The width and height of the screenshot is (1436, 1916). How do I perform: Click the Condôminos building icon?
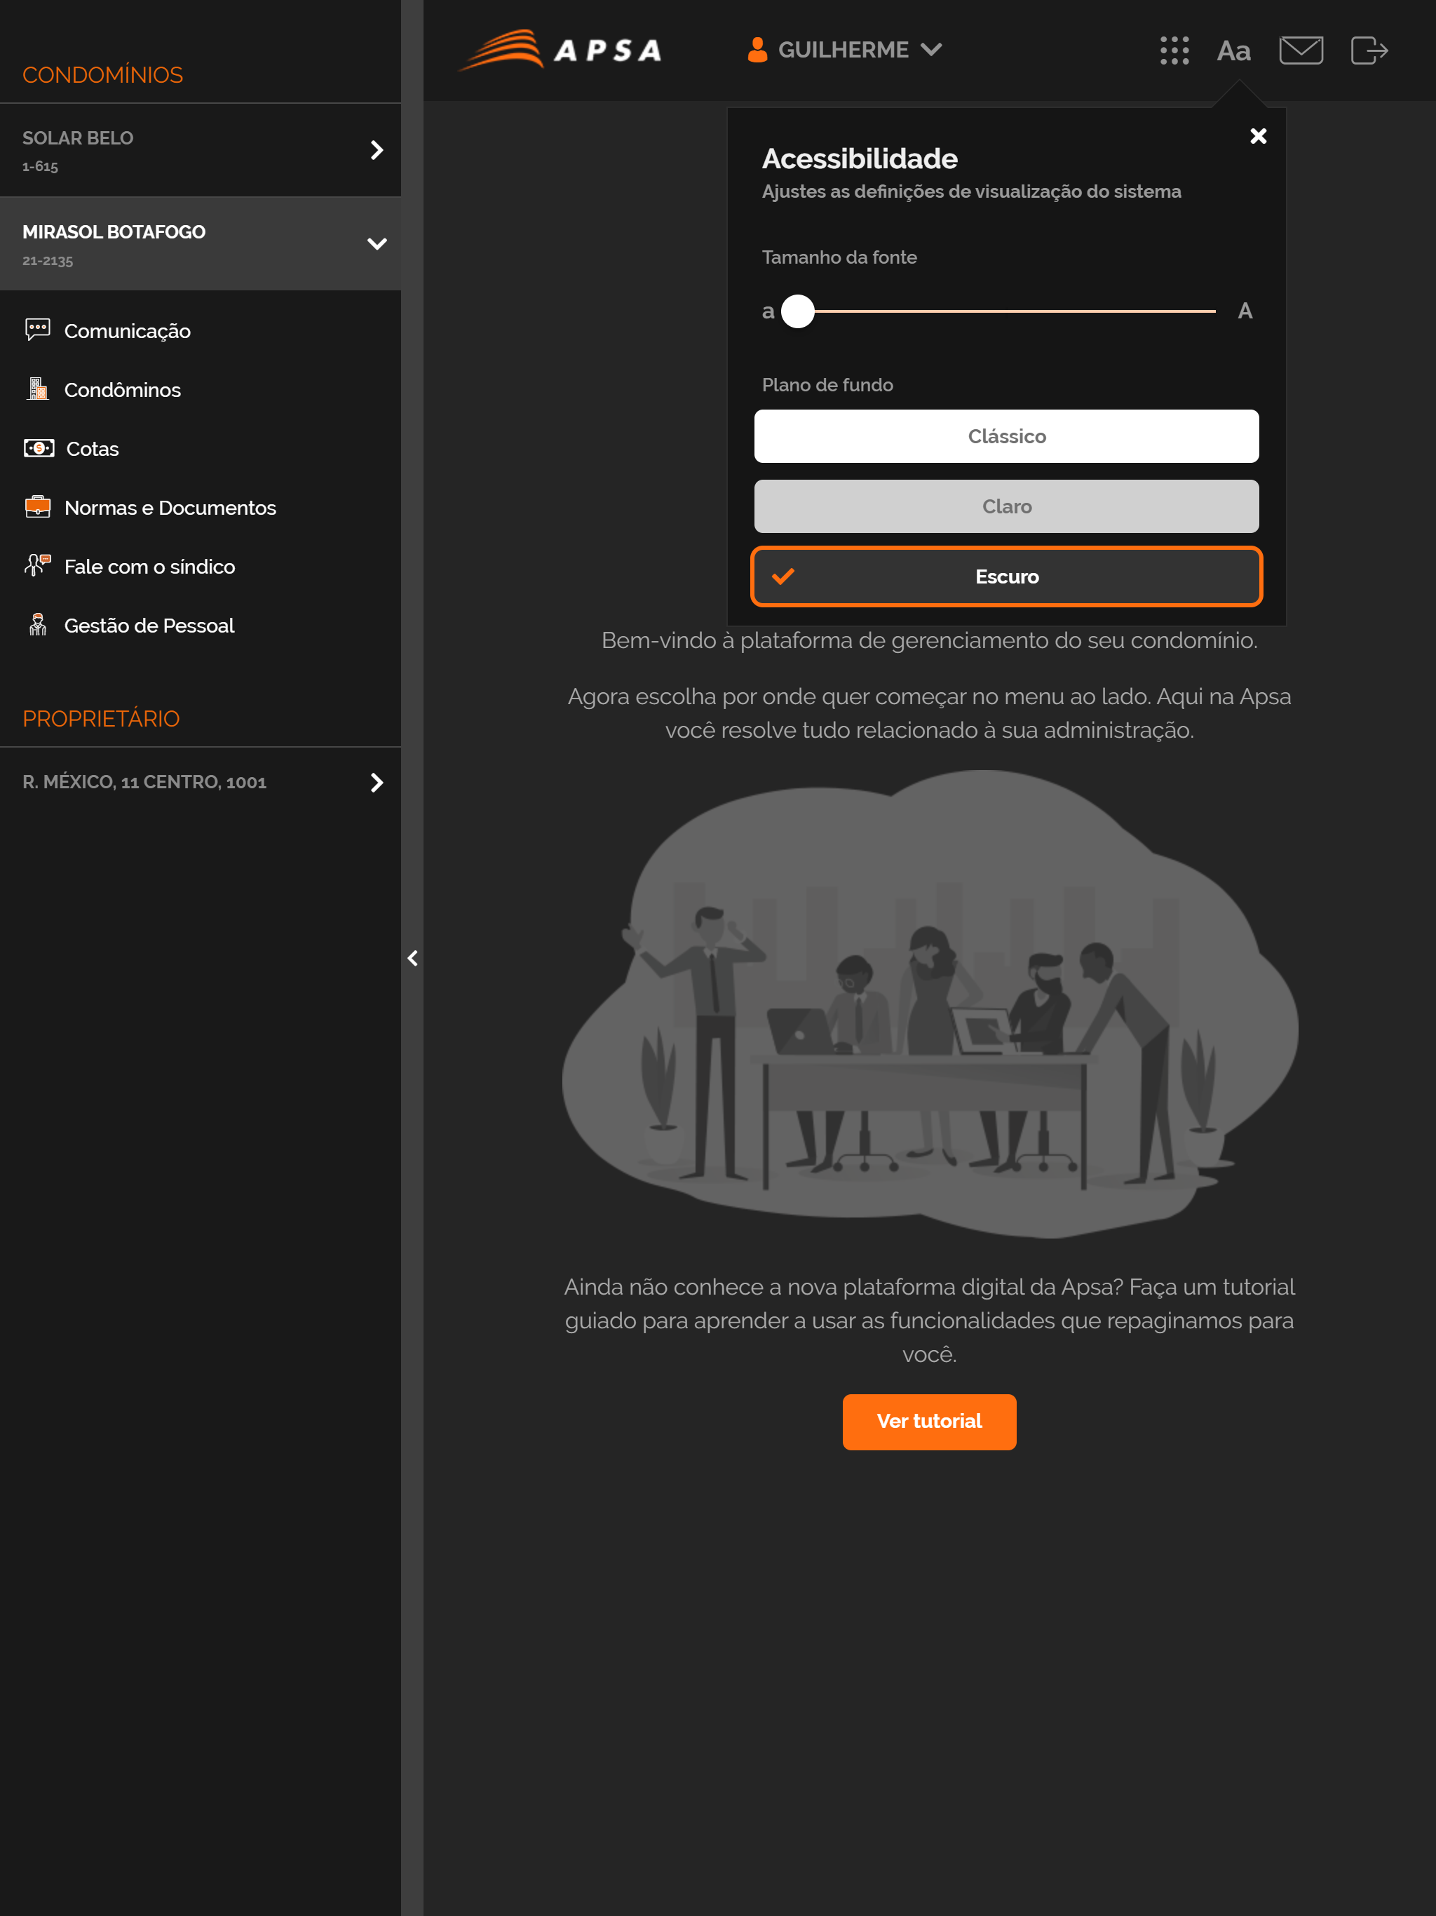(37, 389)
